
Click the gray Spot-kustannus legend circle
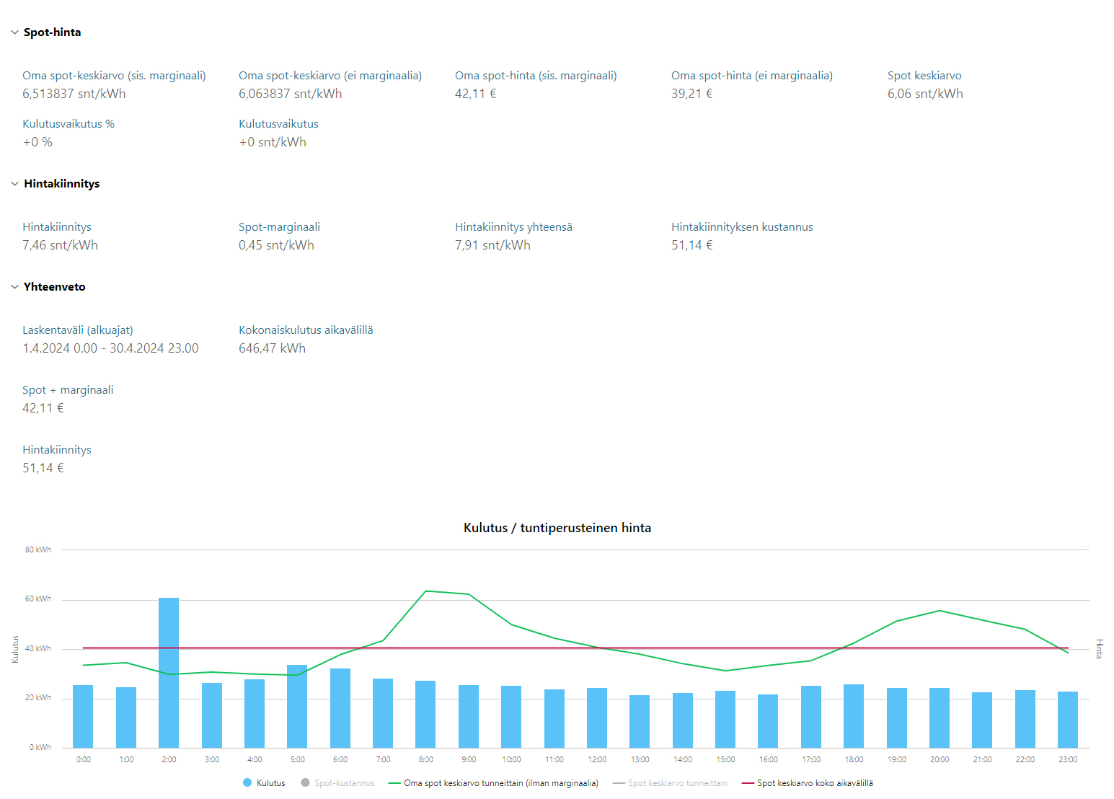pyautogui.click(x=305, y=783)
